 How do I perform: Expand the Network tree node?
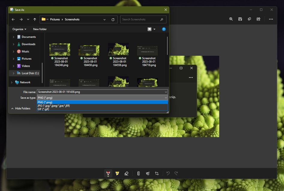tap(12, 82)
